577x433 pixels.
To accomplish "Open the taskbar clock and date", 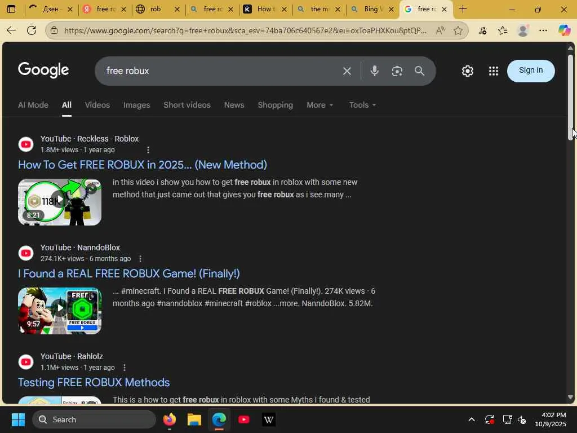I will point(551,419).
